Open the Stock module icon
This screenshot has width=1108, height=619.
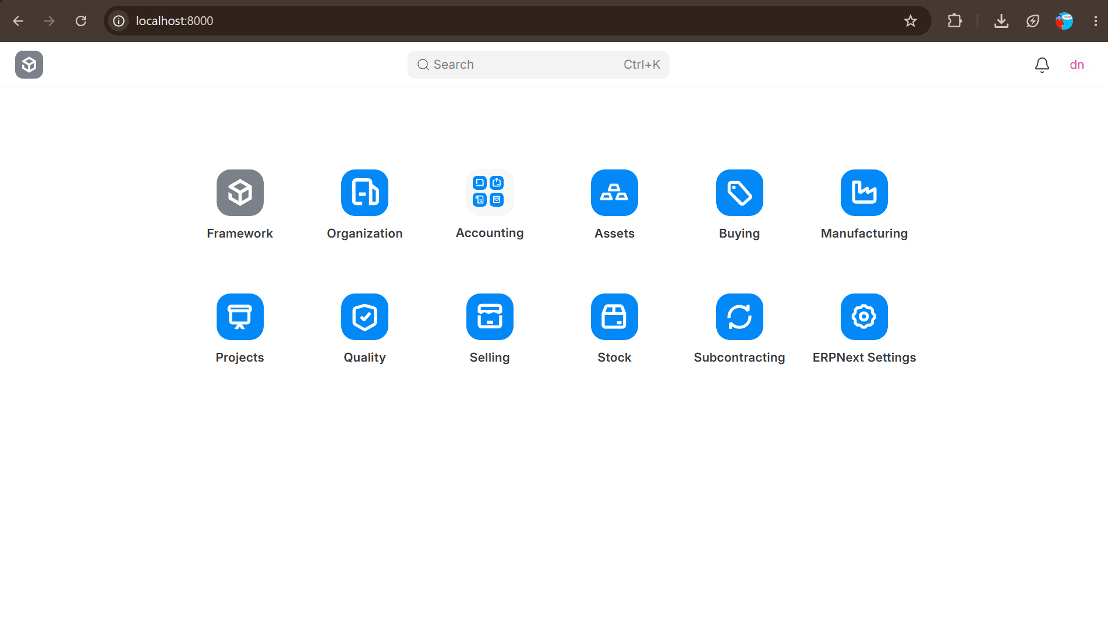(x=614, y=317)
